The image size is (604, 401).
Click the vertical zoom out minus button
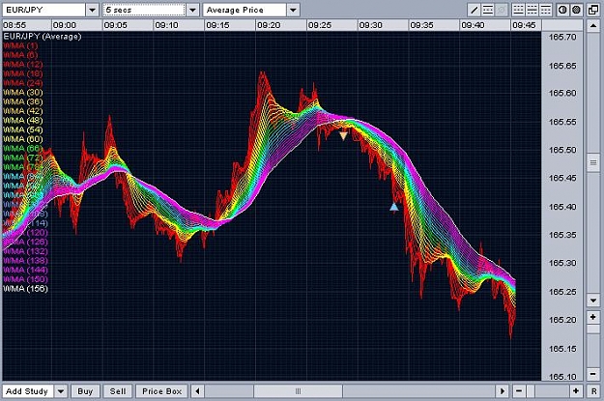pyautogui.click(x=593, y=374)
